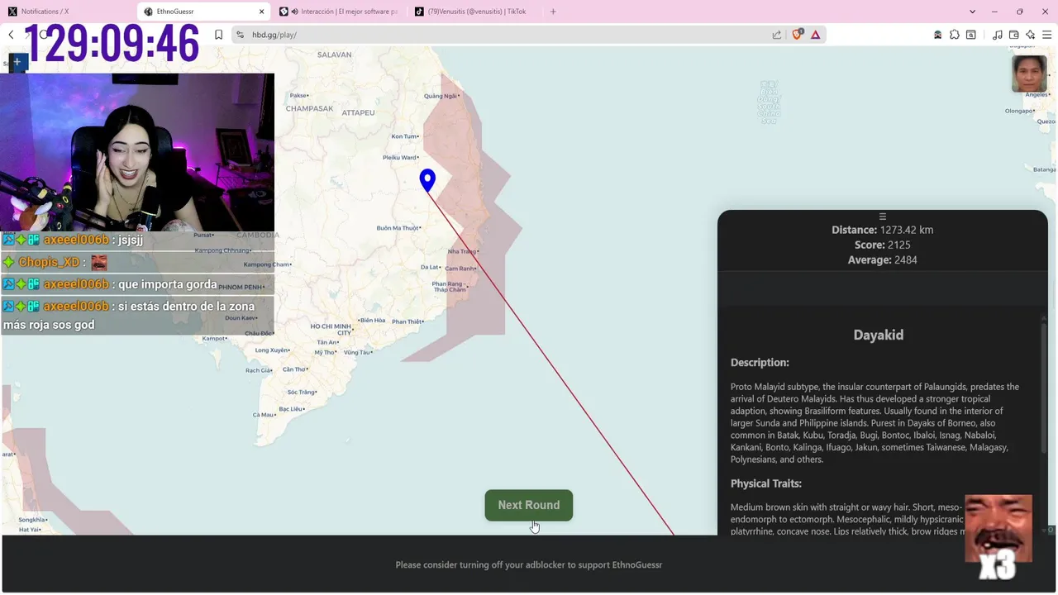Viewport: 1058px width, 595px height.
Task: Open the music playlist icon
Action: pos(998,35)
